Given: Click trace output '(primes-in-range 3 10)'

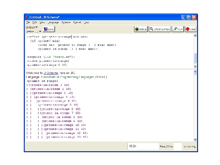Looking at the screenshot, I should (x=54, y=97).
